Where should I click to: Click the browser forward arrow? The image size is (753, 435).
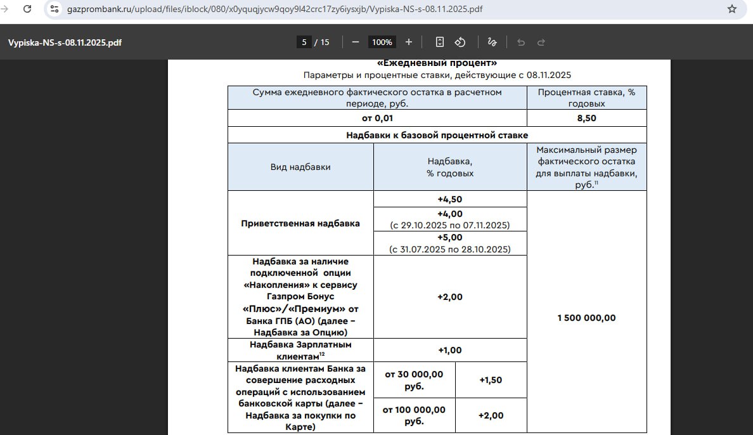click(x=5, y=9)
